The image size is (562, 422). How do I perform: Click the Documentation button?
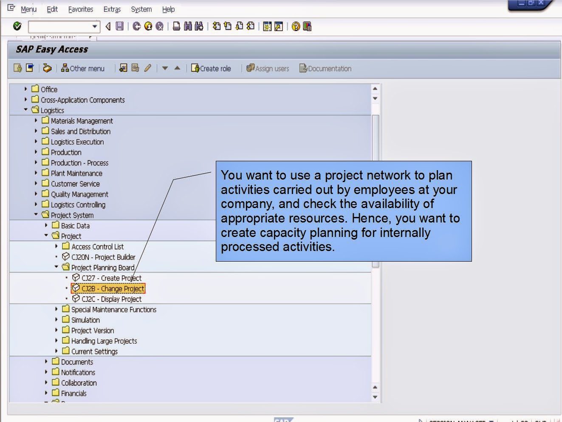(325, 68)
